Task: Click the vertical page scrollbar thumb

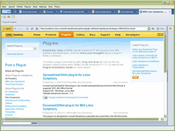Action: click(165, 53)
